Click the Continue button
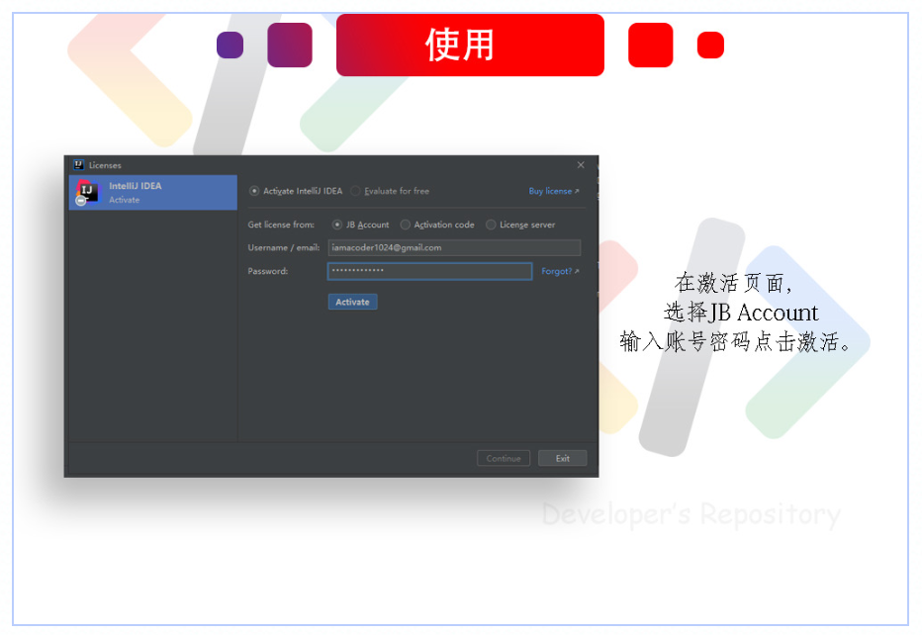 tap(503, 458)
